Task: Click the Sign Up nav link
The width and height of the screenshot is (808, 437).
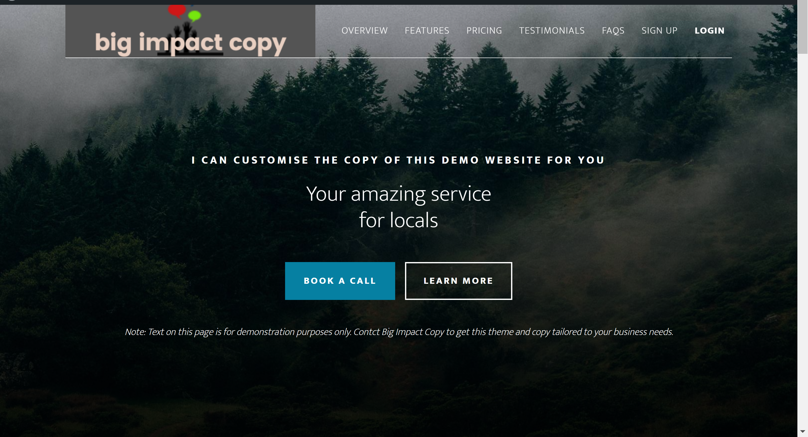Action: (659, 31)
